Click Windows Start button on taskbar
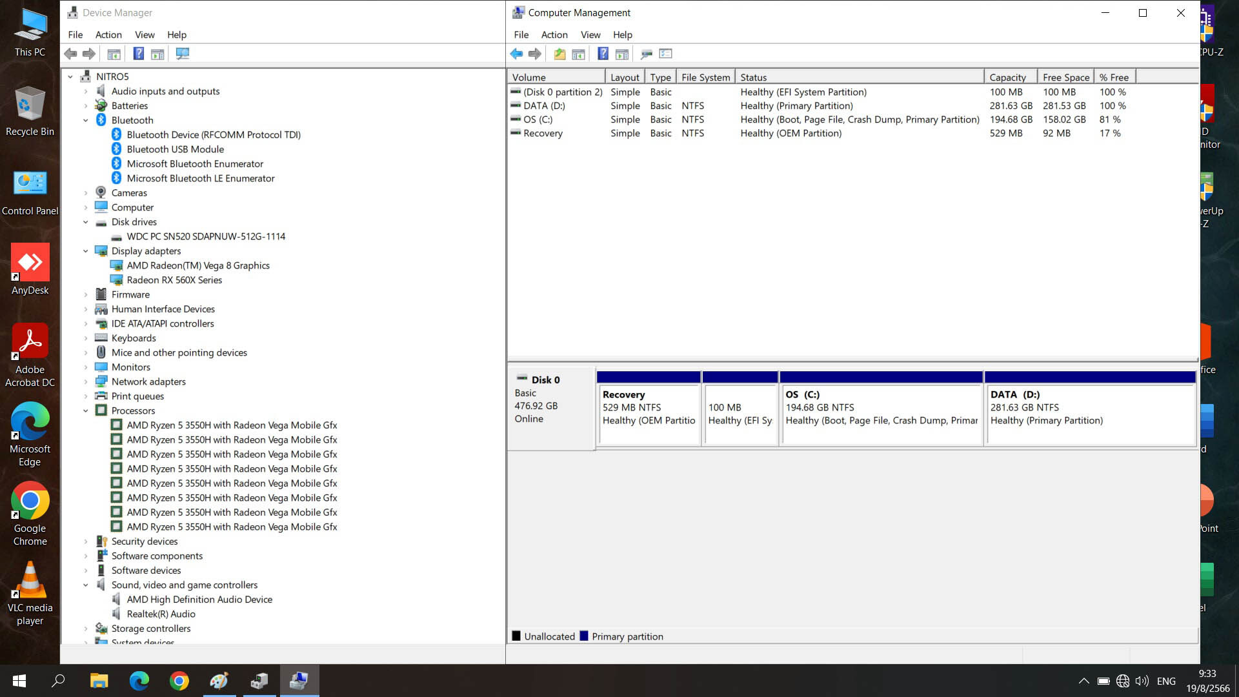Screen dimensions: 1239x697 pos(19,680)
